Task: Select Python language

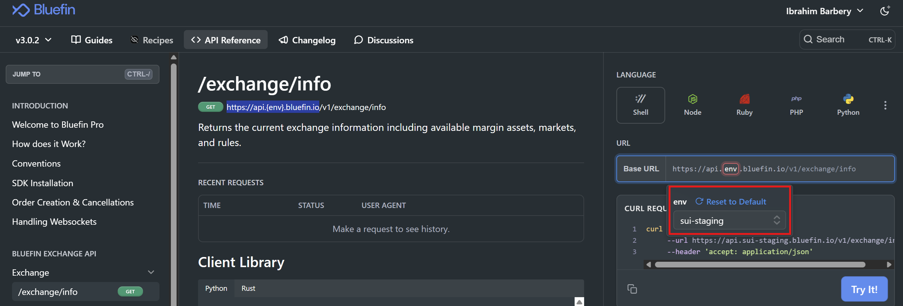Action: click(x=848, y=105)
